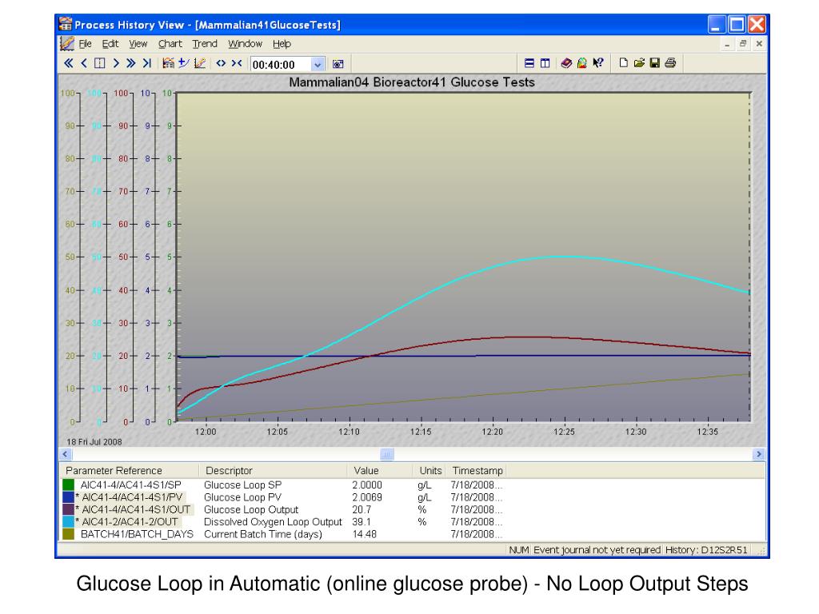The image size is (819, 614).
Task: Create a new chart document
Action: (623, 63)
